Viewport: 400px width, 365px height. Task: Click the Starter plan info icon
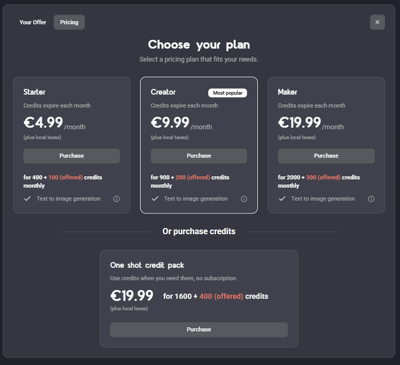point(116,199)
